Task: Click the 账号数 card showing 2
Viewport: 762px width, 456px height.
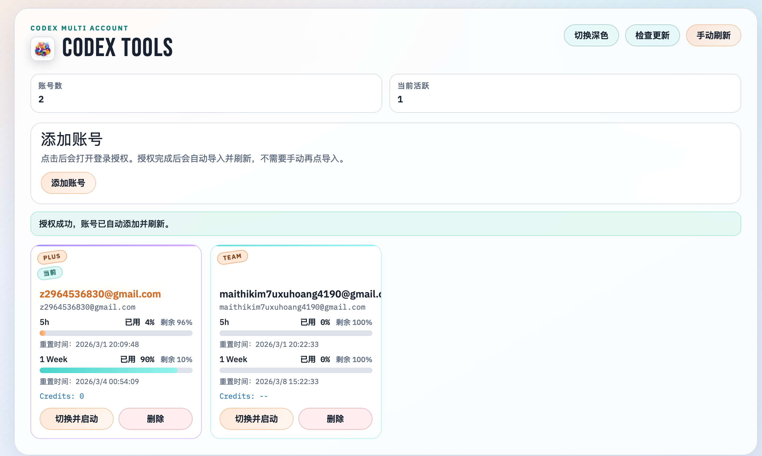Action: 206,93
